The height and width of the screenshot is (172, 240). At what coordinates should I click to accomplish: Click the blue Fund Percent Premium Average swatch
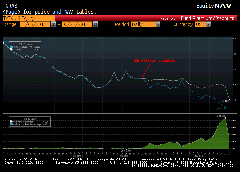click(x=11, y=124)
